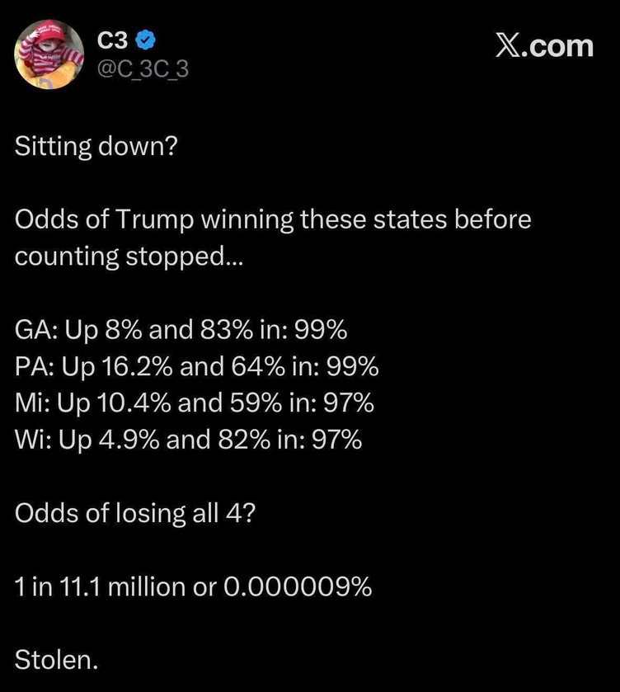620x692 pixels.
Task: Click the X logo in the watermark
Action: pyautogui.click(x=512, y=45)
